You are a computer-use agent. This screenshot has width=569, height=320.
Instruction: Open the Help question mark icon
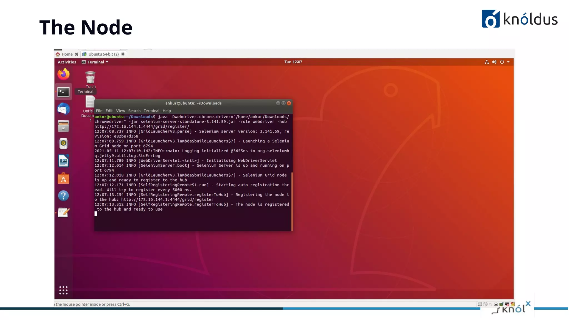pyautogui.click(x=63, y=196)
